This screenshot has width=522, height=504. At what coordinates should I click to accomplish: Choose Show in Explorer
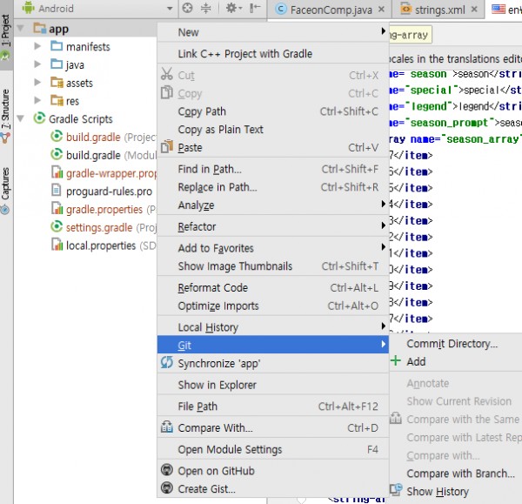pos(273,385)
